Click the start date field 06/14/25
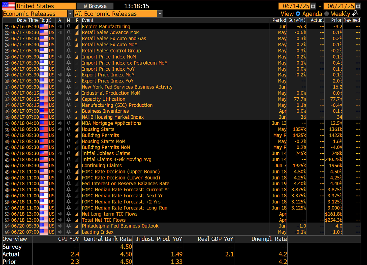367x265 pixels. coord(294,6)
